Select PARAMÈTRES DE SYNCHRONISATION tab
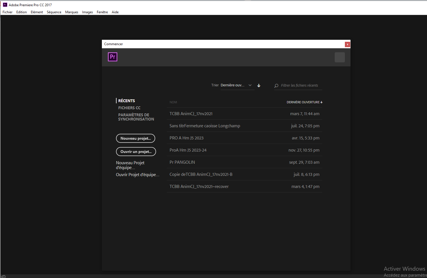The image size is (427, 278). (136, 117)
